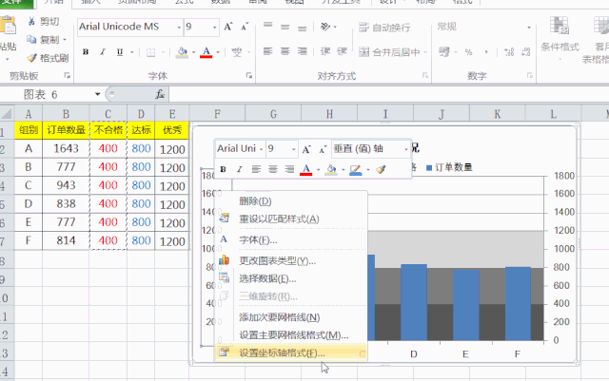Image resolution: width=609 pixels, height=381 pixels.
Task: Click the ribbon Decrease Font Size icon
Action: pos(245,27)
